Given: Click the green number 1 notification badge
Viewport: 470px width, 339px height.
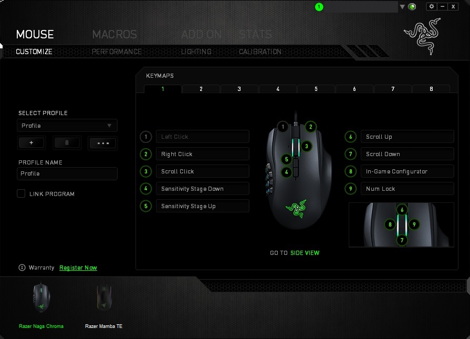Looking at the screenshot, I should coord(319,7).
